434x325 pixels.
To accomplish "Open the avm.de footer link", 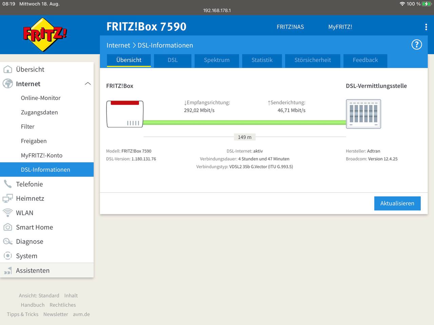I will click(81, 314).
